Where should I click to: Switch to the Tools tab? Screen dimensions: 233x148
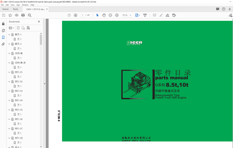click(15, 9)
